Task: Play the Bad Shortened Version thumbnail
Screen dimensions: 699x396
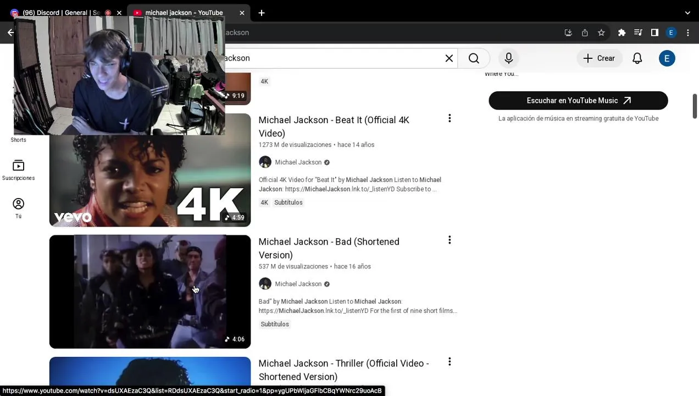Action: coord(150,291)
